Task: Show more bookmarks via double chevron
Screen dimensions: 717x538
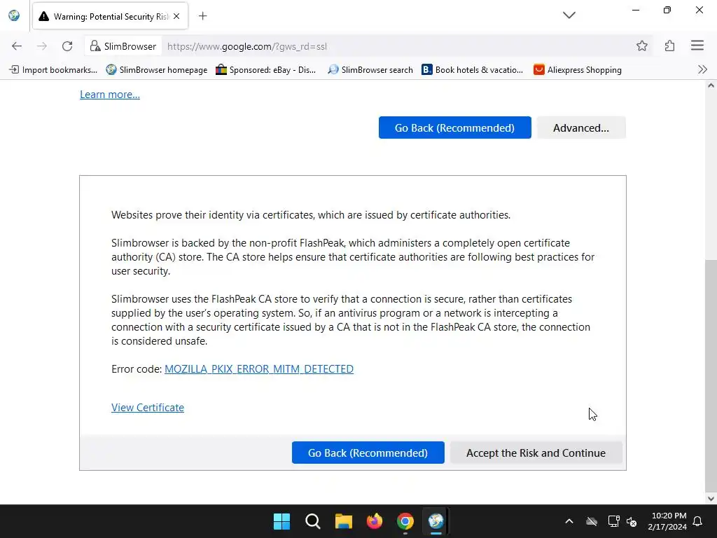Action: (702, 69)
